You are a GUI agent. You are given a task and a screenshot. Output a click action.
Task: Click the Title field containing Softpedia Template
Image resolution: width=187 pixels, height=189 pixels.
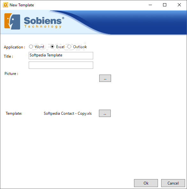[x=61, y=55]
